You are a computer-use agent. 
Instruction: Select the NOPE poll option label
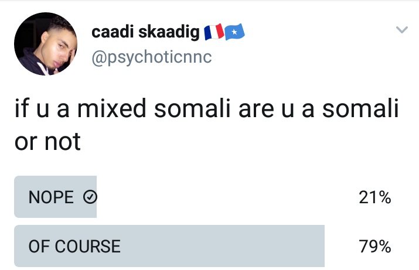pos(51,197)
